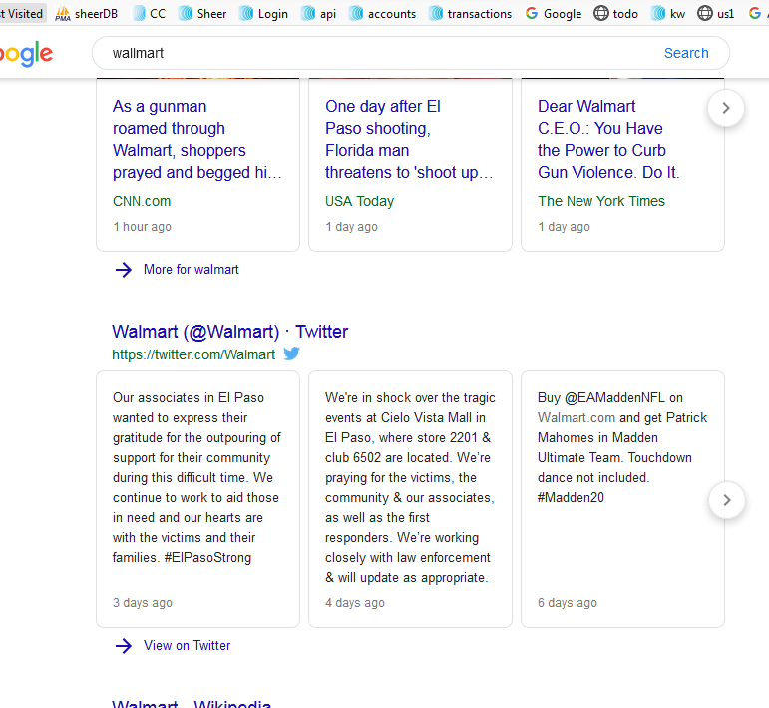Click CNN.com source label

[x=142, y=201]
